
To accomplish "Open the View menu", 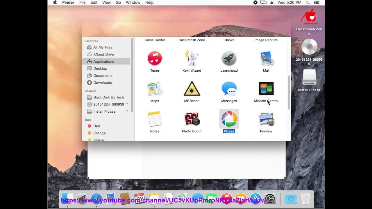I will pyautogui.click(x=106, y=2).
